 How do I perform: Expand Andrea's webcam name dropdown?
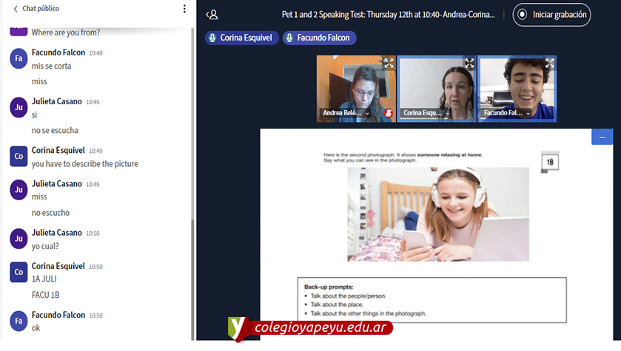coord(368,114)
